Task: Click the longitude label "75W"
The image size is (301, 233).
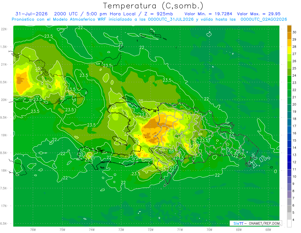Action: [62, 229]
